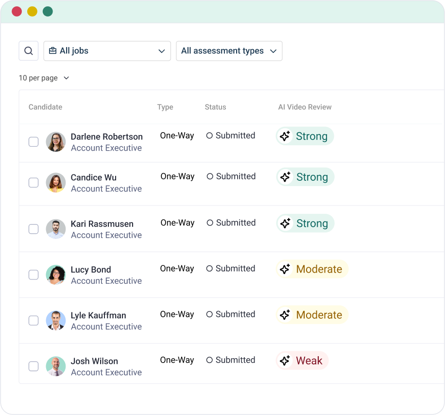
Task: Click the Lucy Bond name
Action: coord(91,269)
